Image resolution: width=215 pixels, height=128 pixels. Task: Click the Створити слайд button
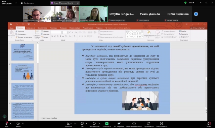pos(37,35)
